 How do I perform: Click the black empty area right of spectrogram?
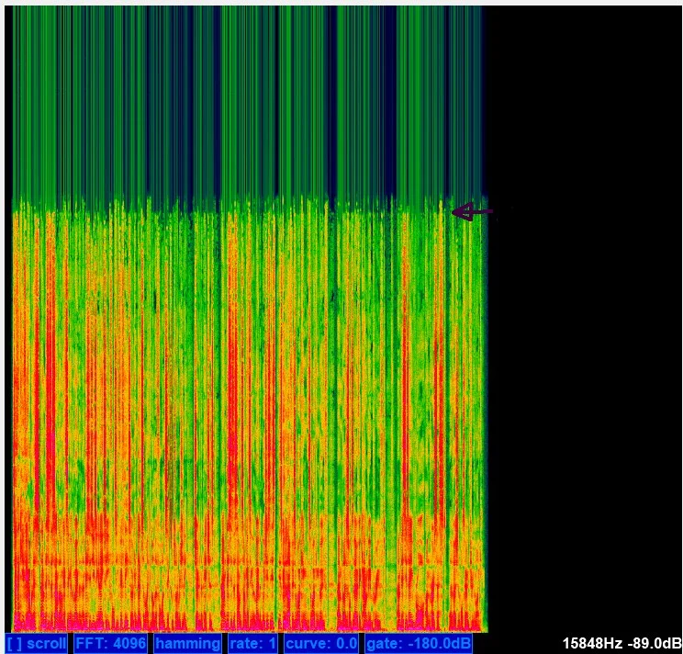(x=583, y=321)
